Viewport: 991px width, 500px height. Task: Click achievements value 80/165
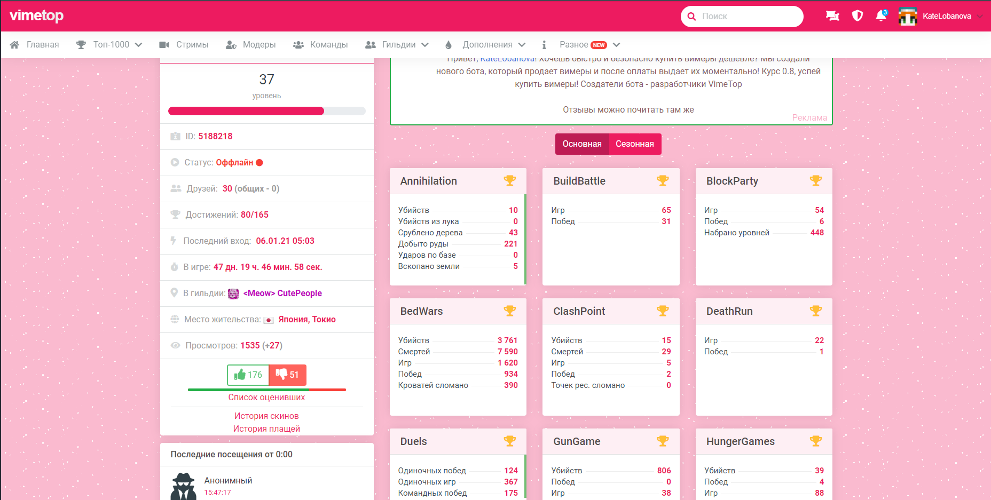tap(255, 215)
